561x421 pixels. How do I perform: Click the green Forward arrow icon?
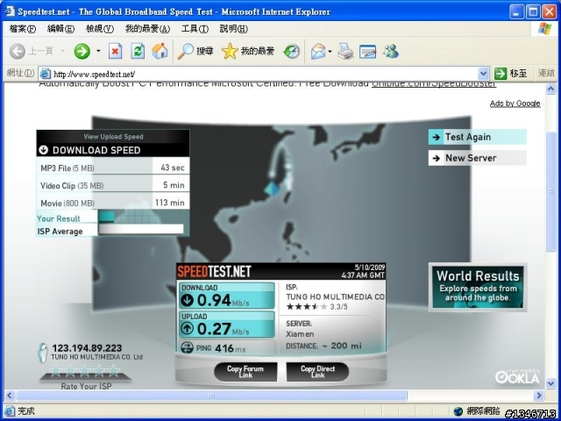82,51
